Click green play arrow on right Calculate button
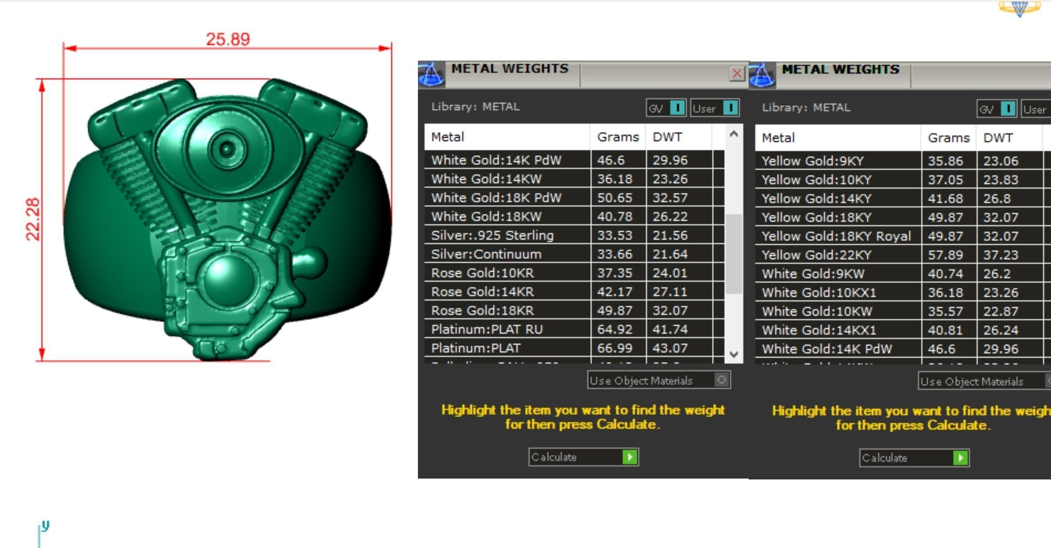The width and height of the screenshot is (1051, 548). [x=960, y=458]
